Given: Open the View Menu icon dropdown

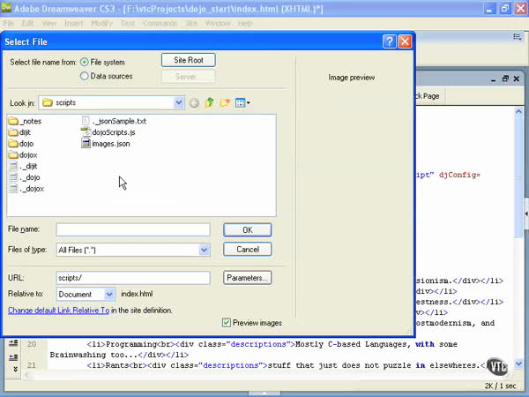Looking at the screenshot, I should click(242, 103).
